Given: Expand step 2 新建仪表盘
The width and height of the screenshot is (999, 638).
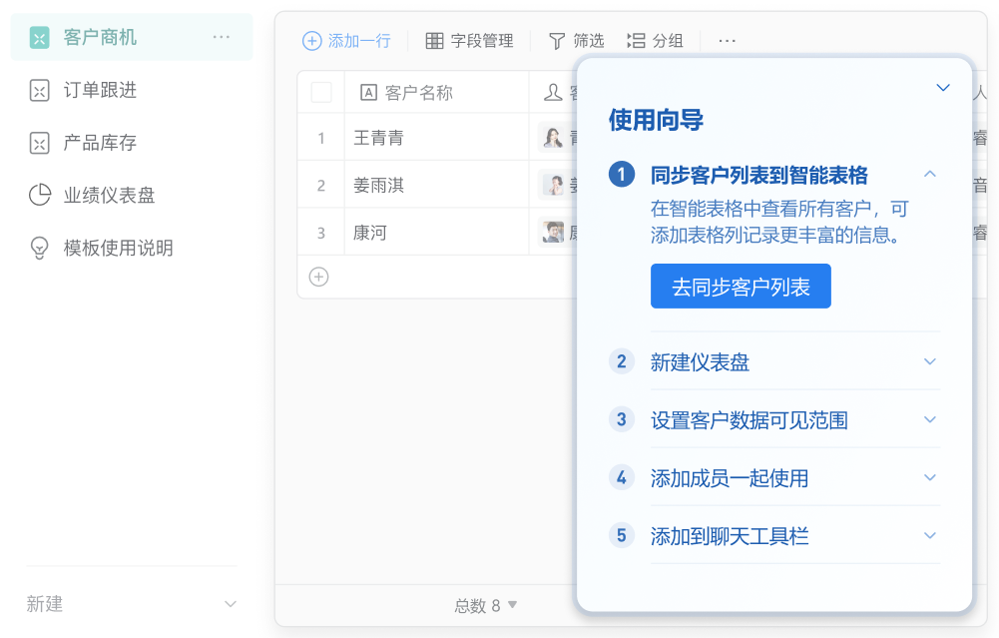Looking at the screenshot, I should 930,361.
